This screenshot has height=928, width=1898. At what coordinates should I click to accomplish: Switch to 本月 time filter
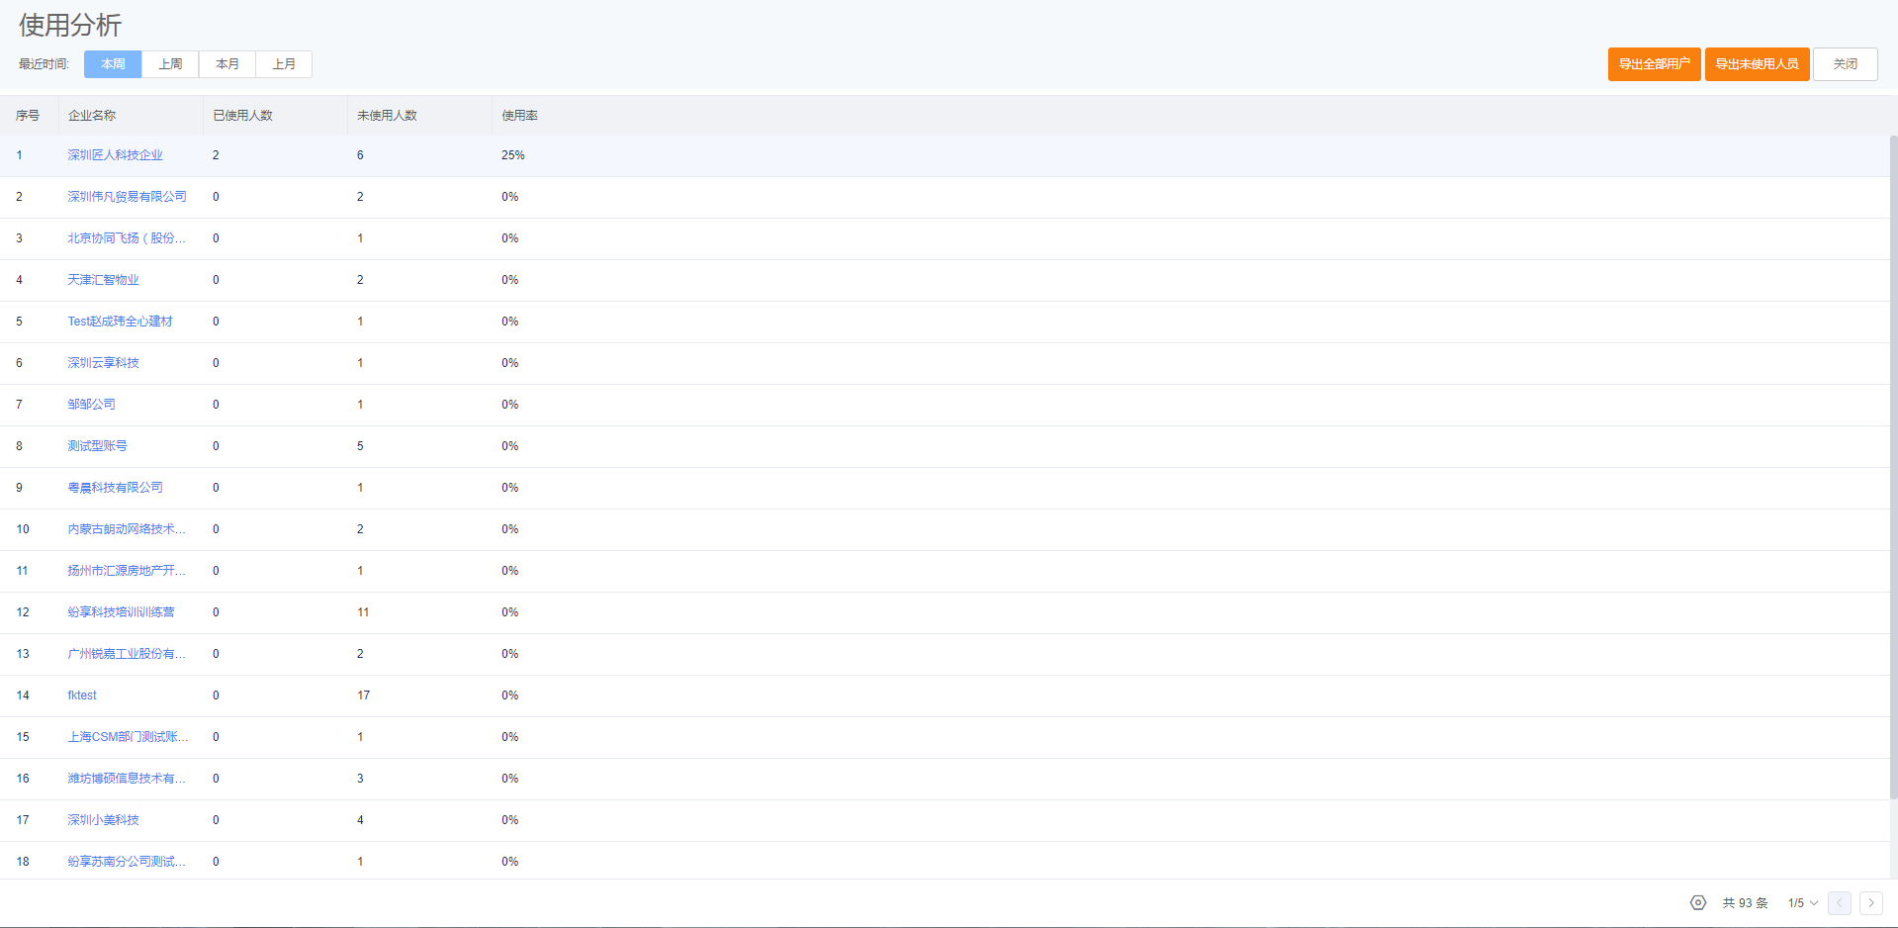pos(227,64)
